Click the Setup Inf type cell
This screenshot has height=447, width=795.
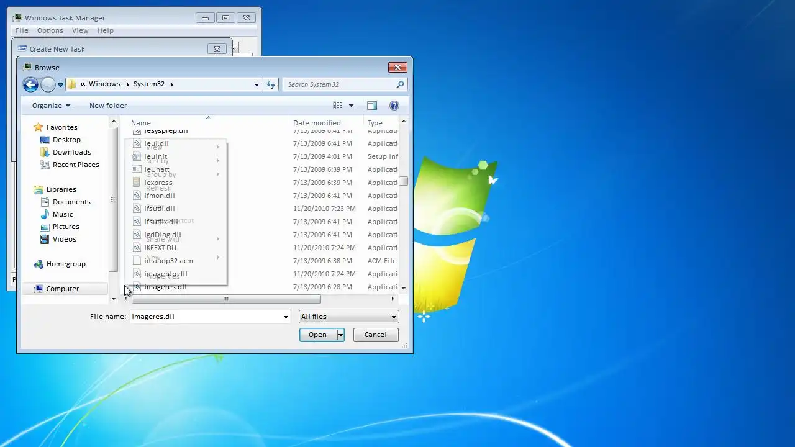click(383, 156)
